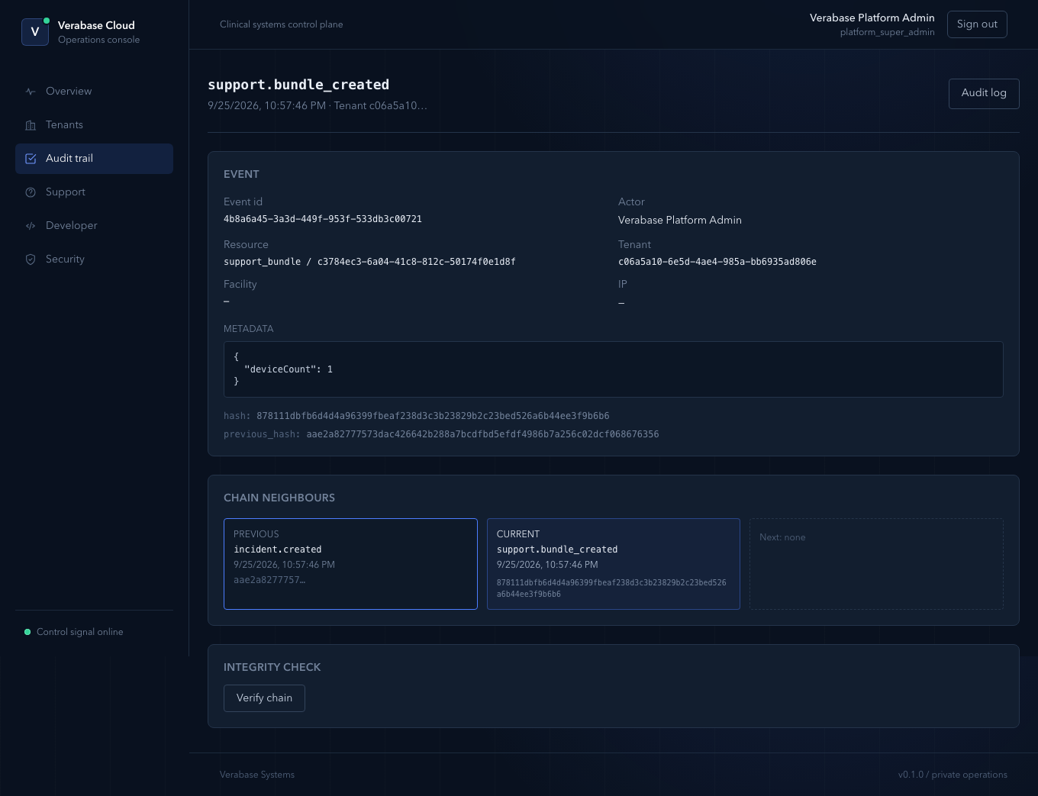Click the 'Verabase Systems' footer text

(x=257, y=775)
